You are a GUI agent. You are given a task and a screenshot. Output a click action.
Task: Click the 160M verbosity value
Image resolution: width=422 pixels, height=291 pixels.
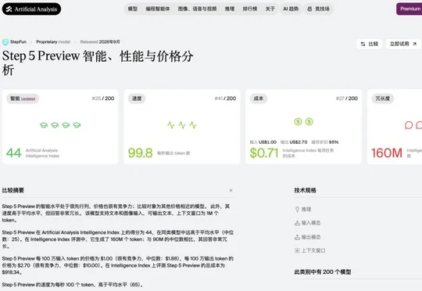point(387,153)
